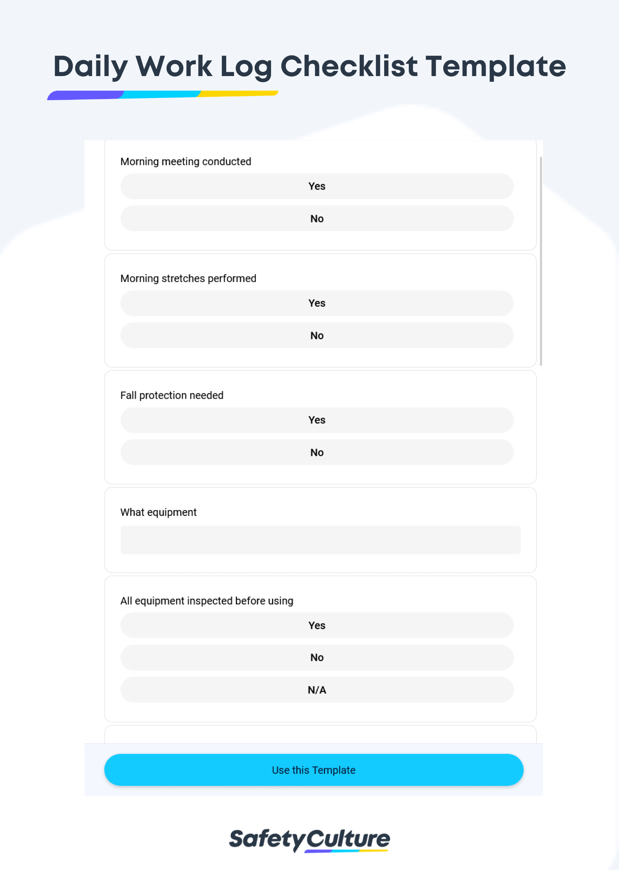Select No for Morning meeting conducted

317,218
